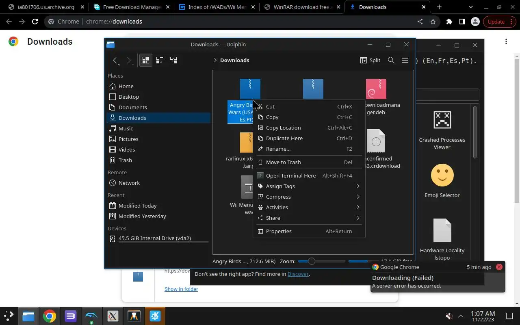Select the downloadmanager.deb file icon

pos(376,89)
